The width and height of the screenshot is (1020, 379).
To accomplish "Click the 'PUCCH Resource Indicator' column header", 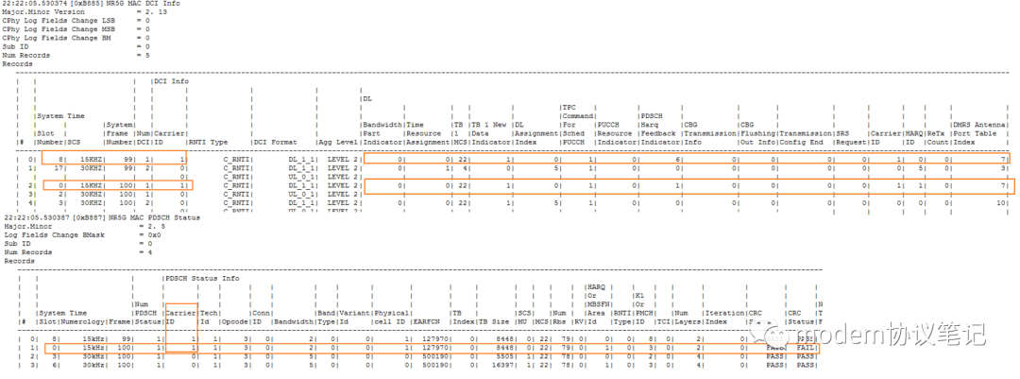I will (x=615, y=133).
